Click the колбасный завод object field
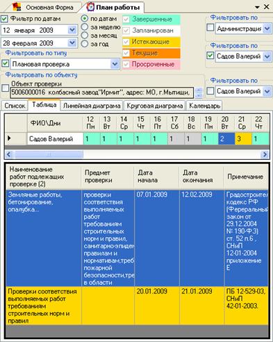The height and width of the screenshot is (342, 273). tap(101, 92)
